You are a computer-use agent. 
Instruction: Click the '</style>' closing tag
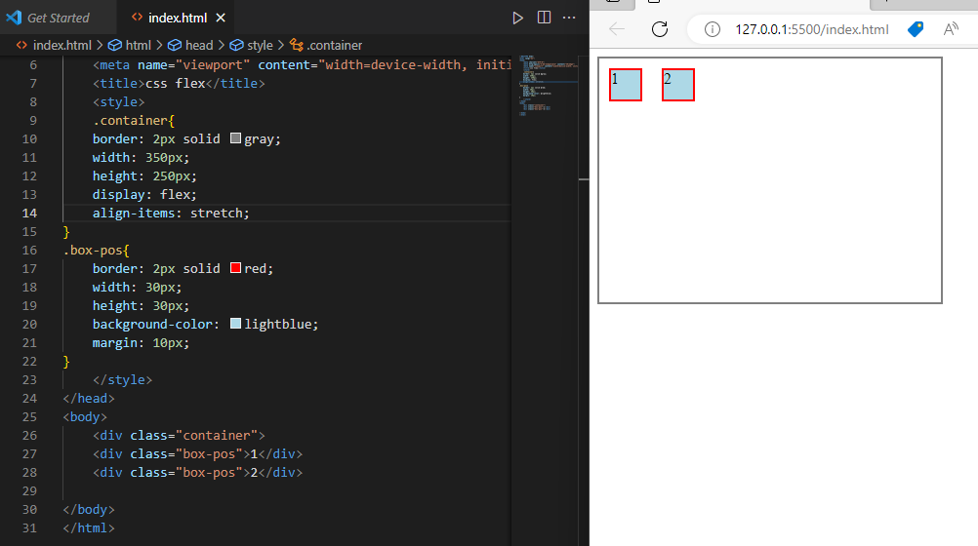tap(122, 379)
